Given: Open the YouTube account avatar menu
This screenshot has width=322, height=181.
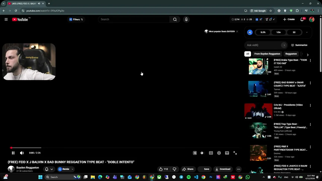Looking at the screenshot, I should [x=312, y=19].
